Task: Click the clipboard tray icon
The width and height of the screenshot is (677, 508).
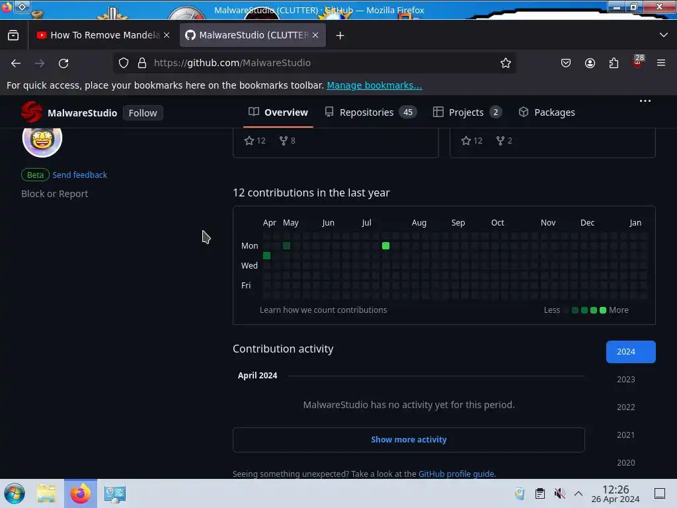Action: pos(539,493)
